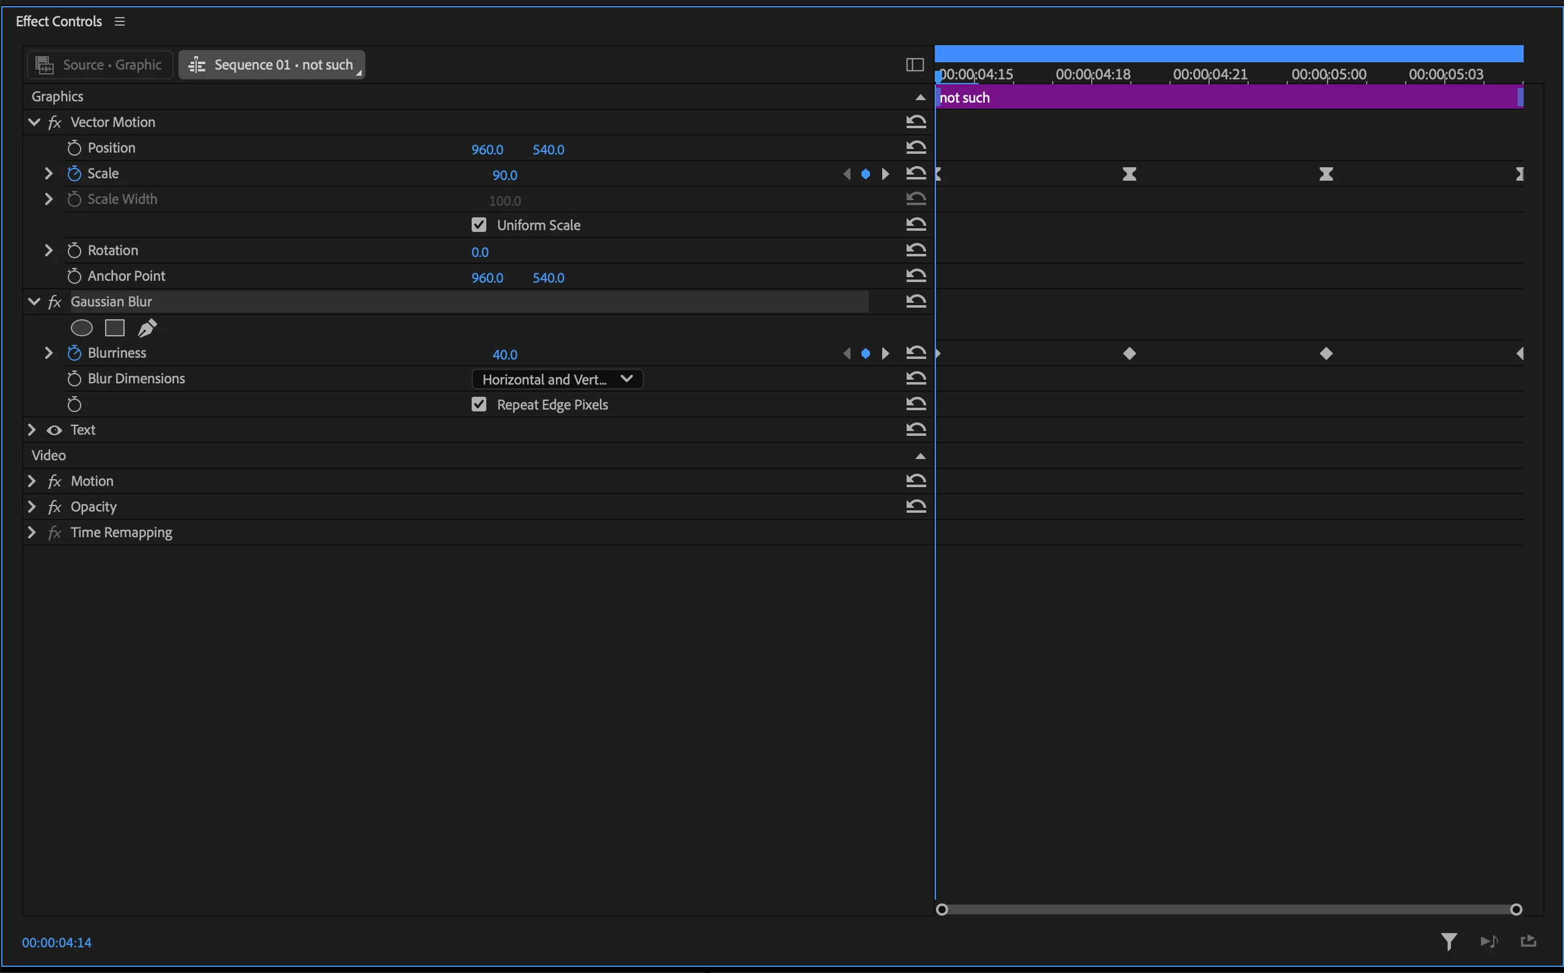The width and height of the screenshot is (1564, 973).
Task: Click the right zoom scrollbar handle
Action: [1516, 910]
